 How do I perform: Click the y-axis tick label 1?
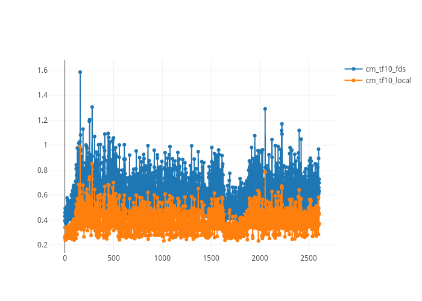click(46, 145)
